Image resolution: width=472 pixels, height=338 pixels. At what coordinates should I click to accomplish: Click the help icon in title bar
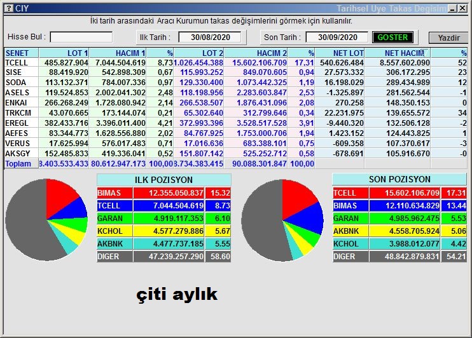click(9, 8)
